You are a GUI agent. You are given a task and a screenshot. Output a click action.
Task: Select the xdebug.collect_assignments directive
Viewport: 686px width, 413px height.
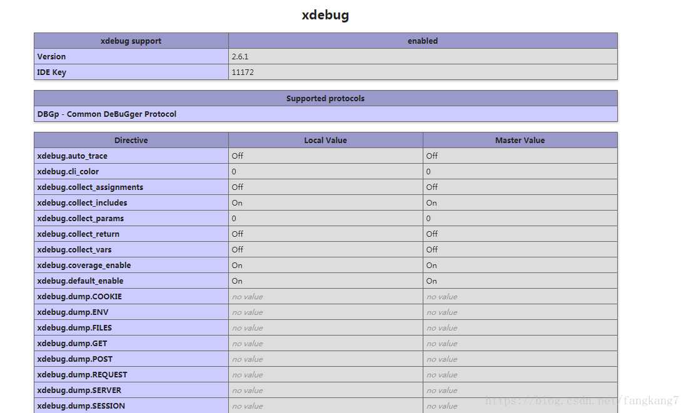tap(131, 187)
